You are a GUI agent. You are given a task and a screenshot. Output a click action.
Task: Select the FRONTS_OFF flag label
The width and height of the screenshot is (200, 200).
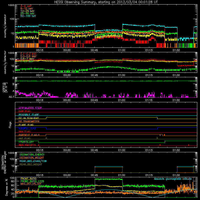[x=26, y=142]
